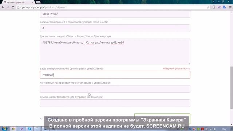Click the Ссылка на Вас Вконтакте label
Screen dimensions: 233x131
(71, 97)
